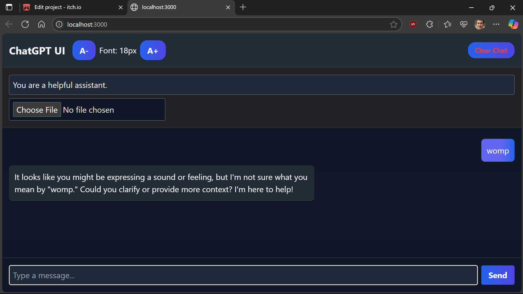523x294 pixels.
Task: Send the message with Send button
Action: (x=498, y=275)
